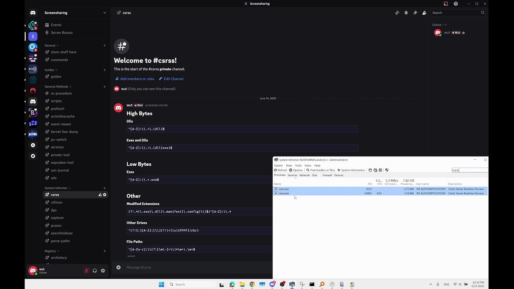The height and width of the screenshot is (289, 514).
Task: Open Discover servers compass icon
Action: pyautogui.click(x=33, y=156)
